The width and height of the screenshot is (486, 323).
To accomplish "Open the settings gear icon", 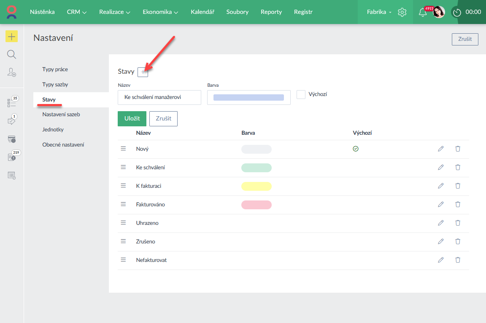I will click(402, 12).
